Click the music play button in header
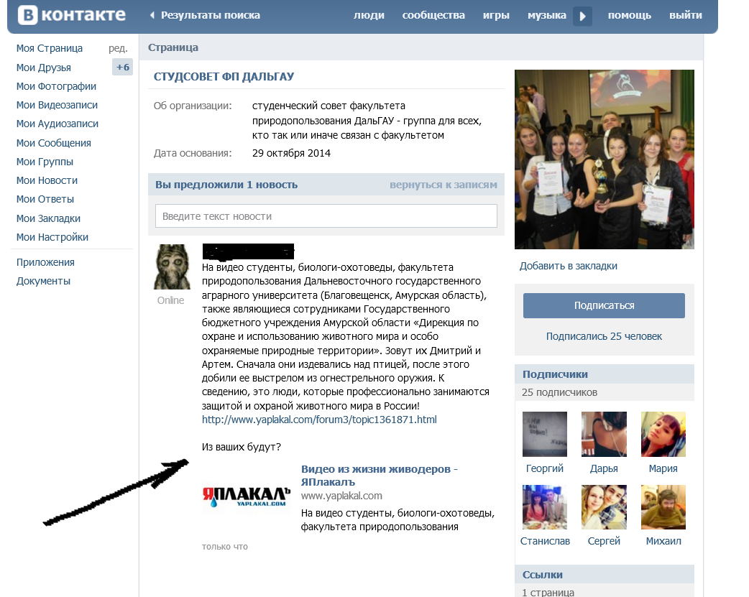 582,17
